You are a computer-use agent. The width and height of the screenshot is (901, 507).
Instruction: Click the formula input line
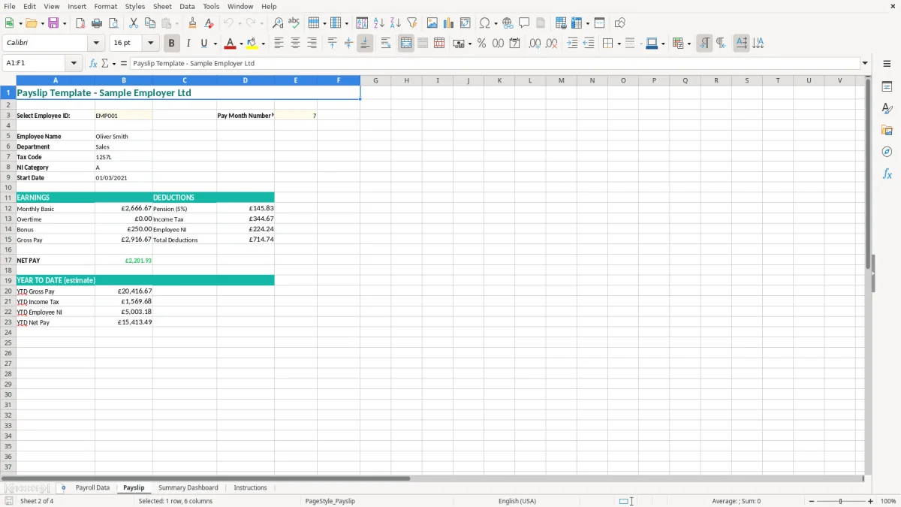pos(495,63)
